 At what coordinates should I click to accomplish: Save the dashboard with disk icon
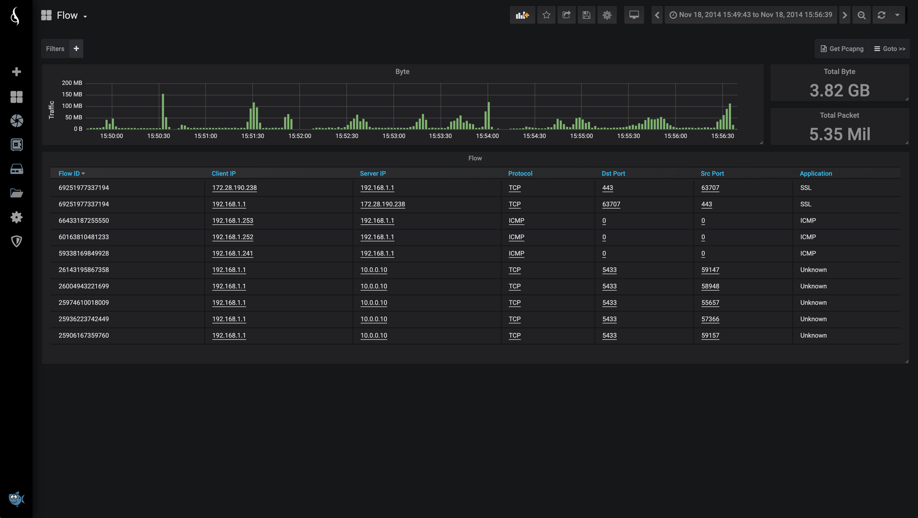[587, 15]
